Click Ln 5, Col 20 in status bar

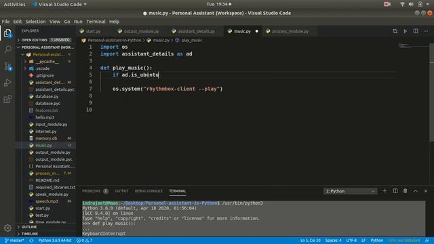point(311,241)
